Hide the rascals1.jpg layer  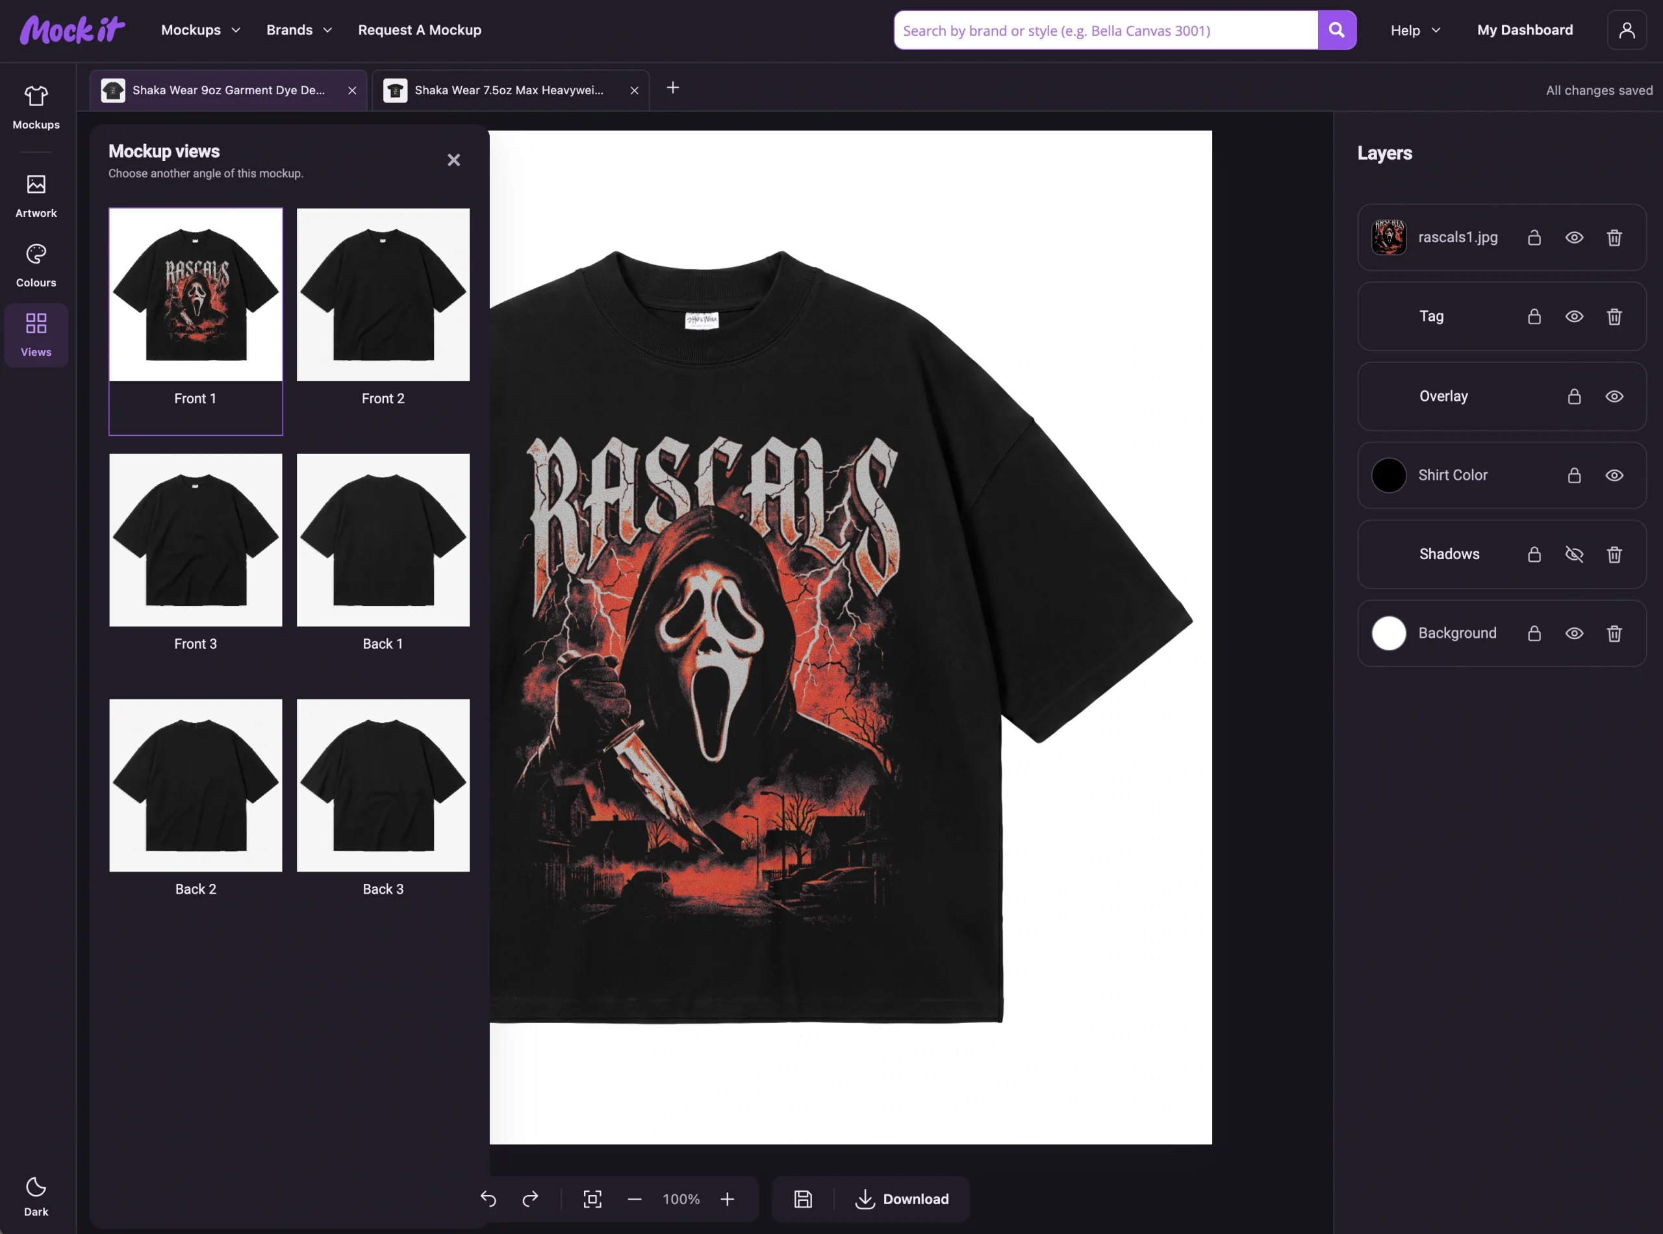(x=1574, y=238)
